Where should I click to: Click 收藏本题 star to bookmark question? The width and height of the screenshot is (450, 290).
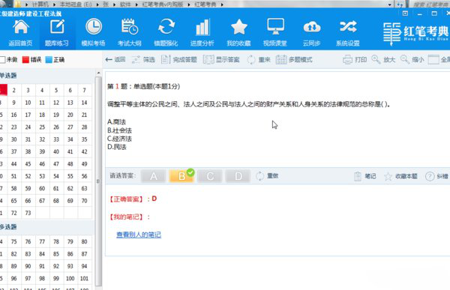click(x=388, y=176)
